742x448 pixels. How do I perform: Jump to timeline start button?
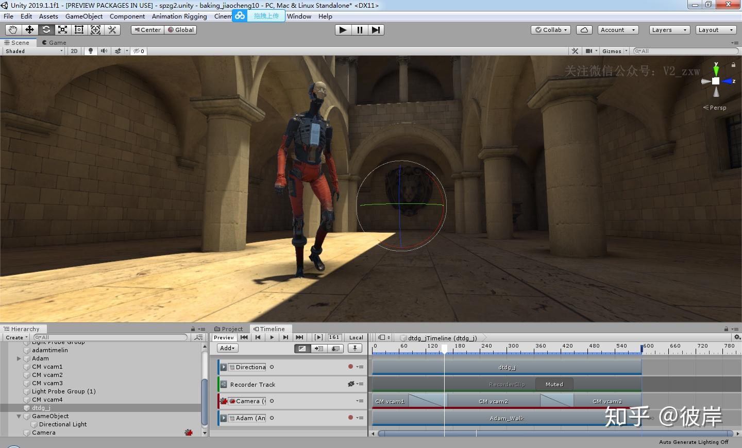click(x=244, y=337)
